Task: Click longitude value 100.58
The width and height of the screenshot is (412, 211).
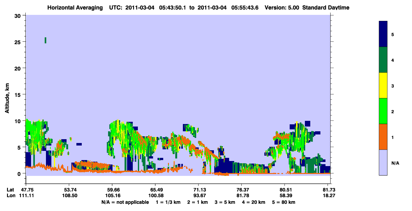Action: click(x=155, y=195)
